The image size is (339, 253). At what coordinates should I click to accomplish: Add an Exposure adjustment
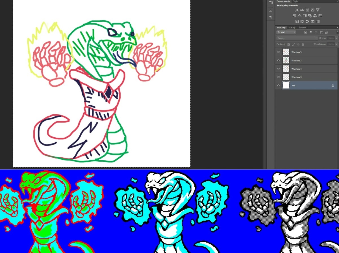[312, 10]
